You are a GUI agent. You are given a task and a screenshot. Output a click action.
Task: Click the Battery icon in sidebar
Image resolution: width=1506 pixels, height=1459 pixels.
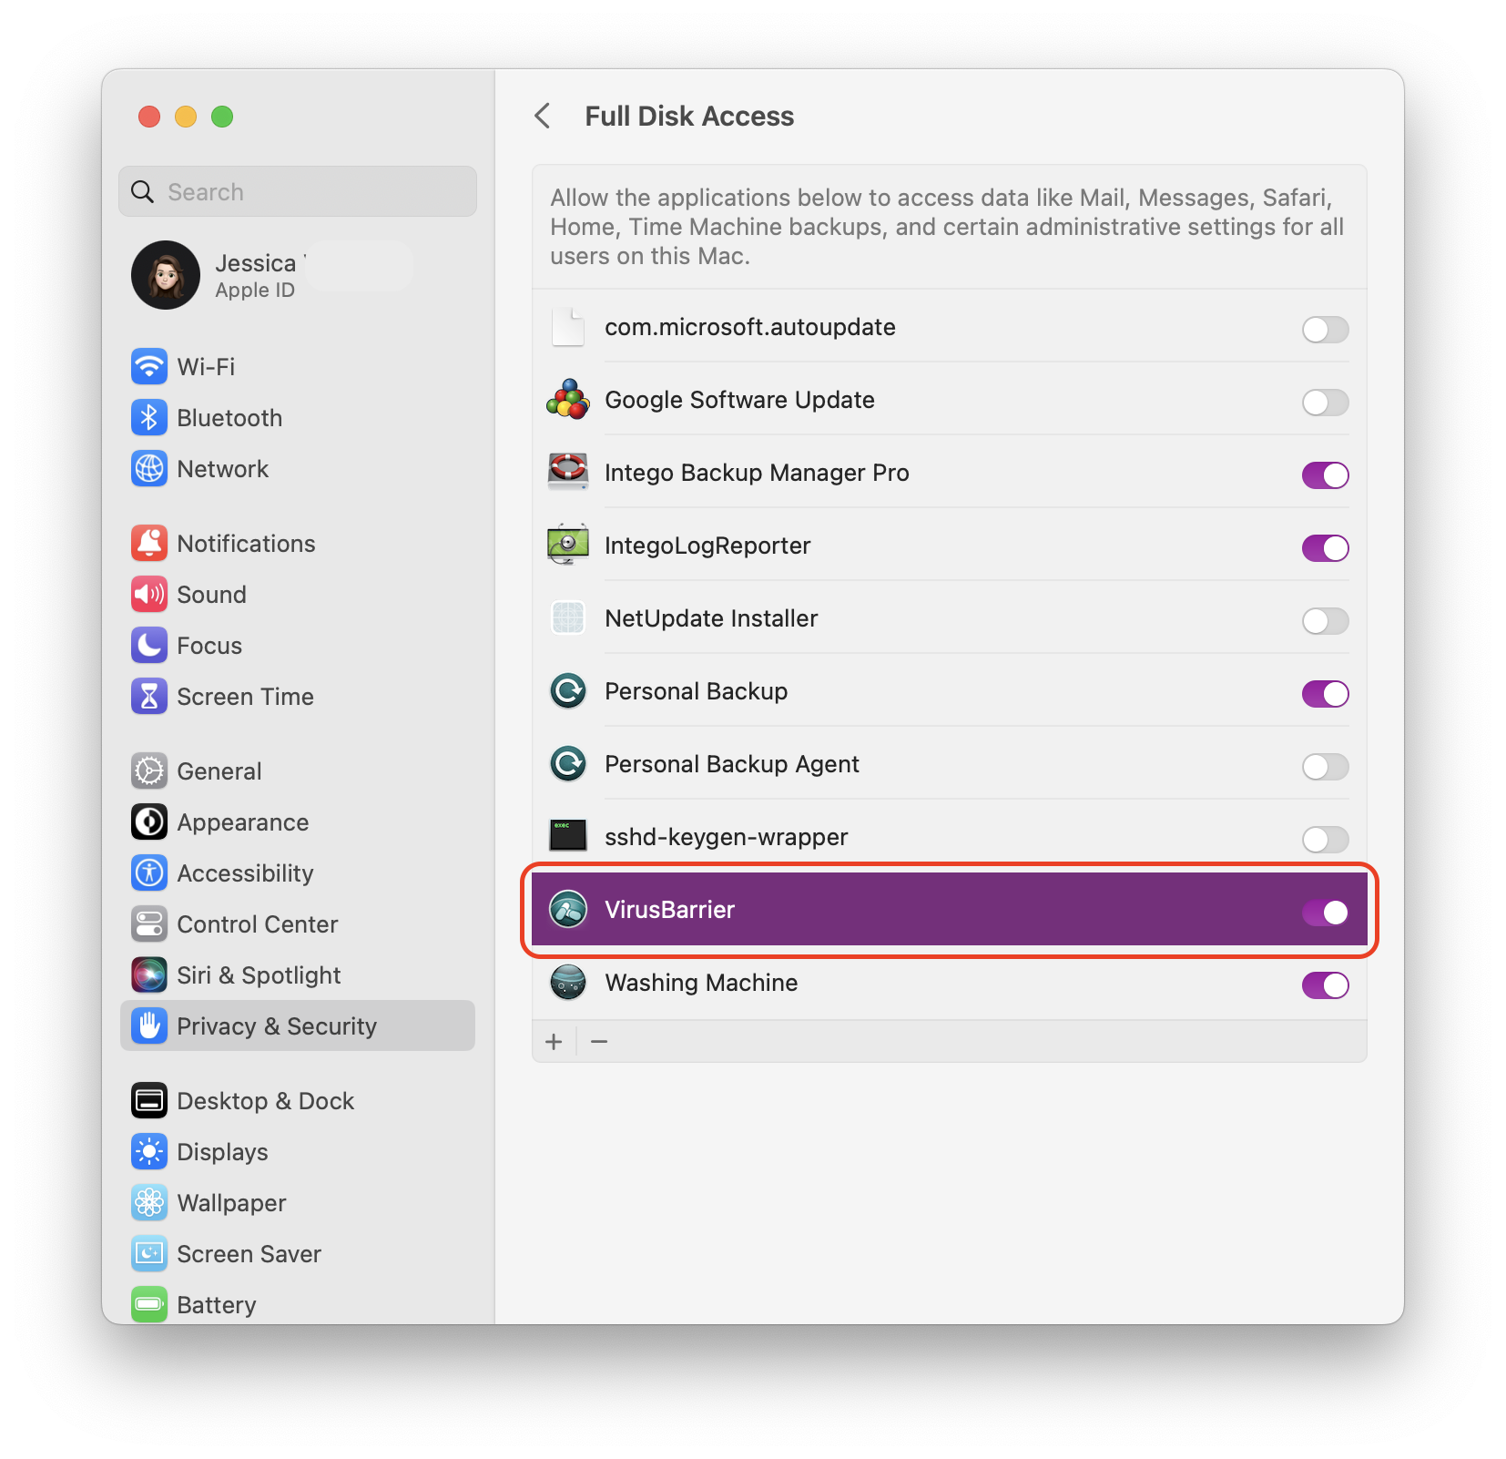click(149, 1305)
